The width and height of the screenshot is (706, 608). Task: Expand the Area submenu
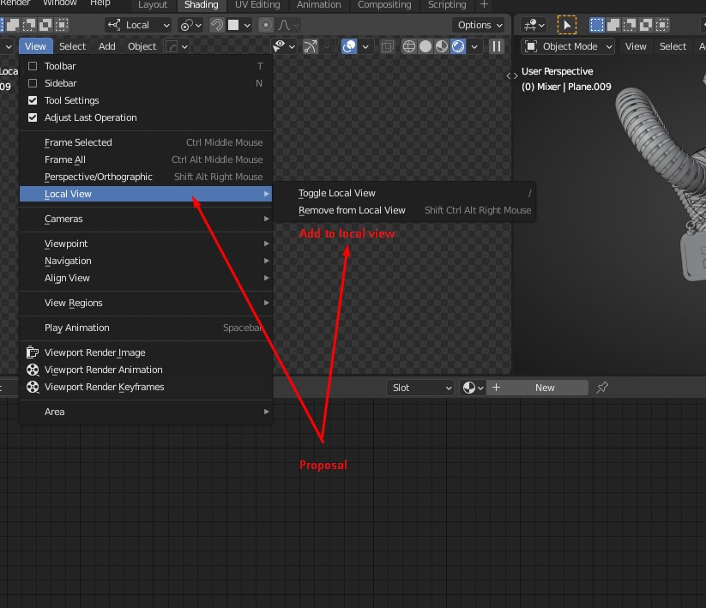(x=146, y=412)
